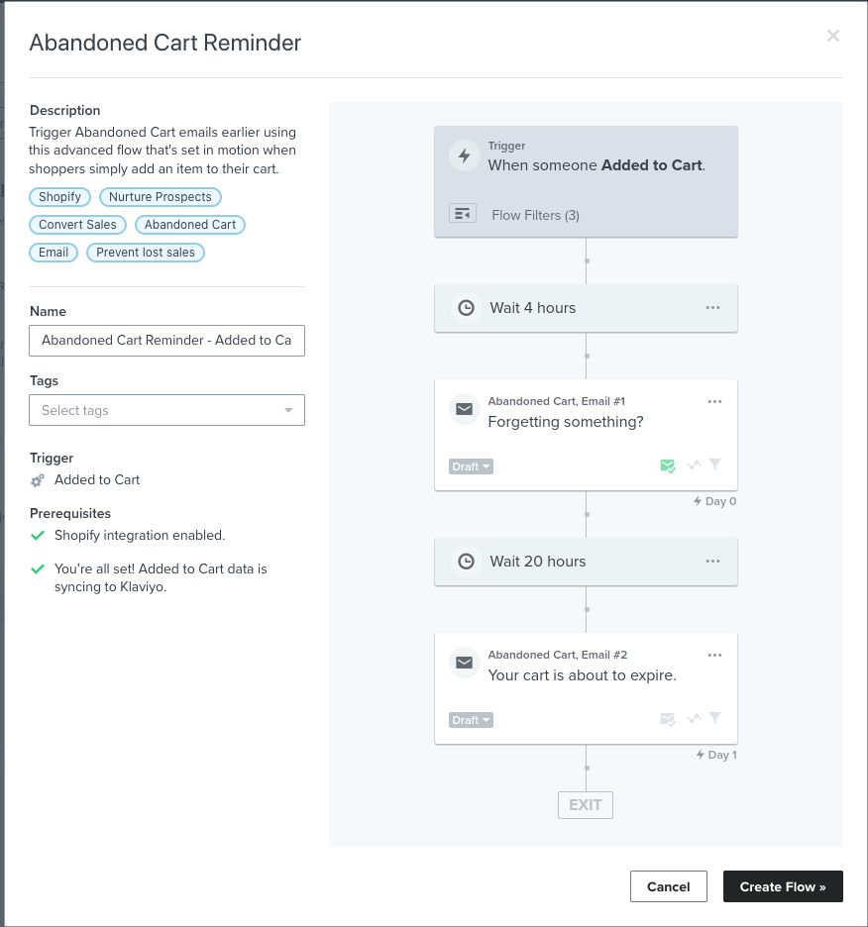Open Draft status dropdown on Email #1
This screenshot has height=927, width=868.
click(x=471, y=466)
